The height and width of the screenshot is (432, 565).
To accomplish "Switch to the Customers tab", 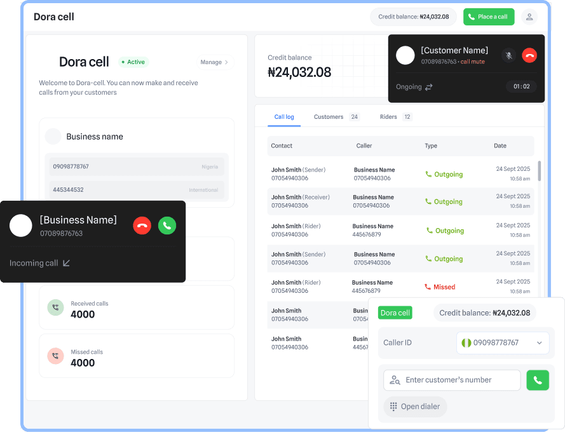I will click(x=329, y=117).
